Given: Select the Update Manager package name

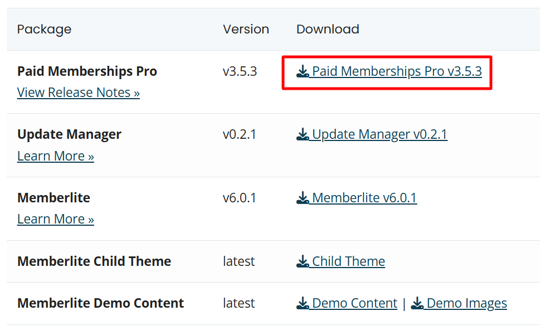Looking at the screenshot, I should click(70, 134).
